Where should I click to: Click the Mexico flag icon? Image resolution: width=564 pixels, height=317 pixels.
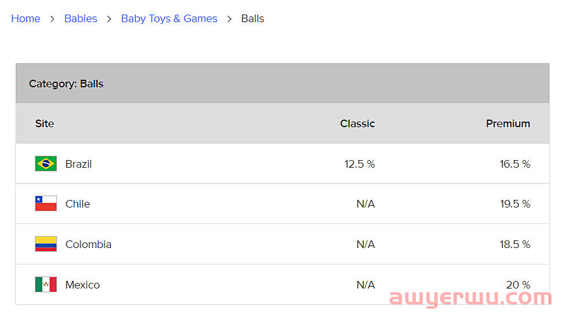pos(46,285)
